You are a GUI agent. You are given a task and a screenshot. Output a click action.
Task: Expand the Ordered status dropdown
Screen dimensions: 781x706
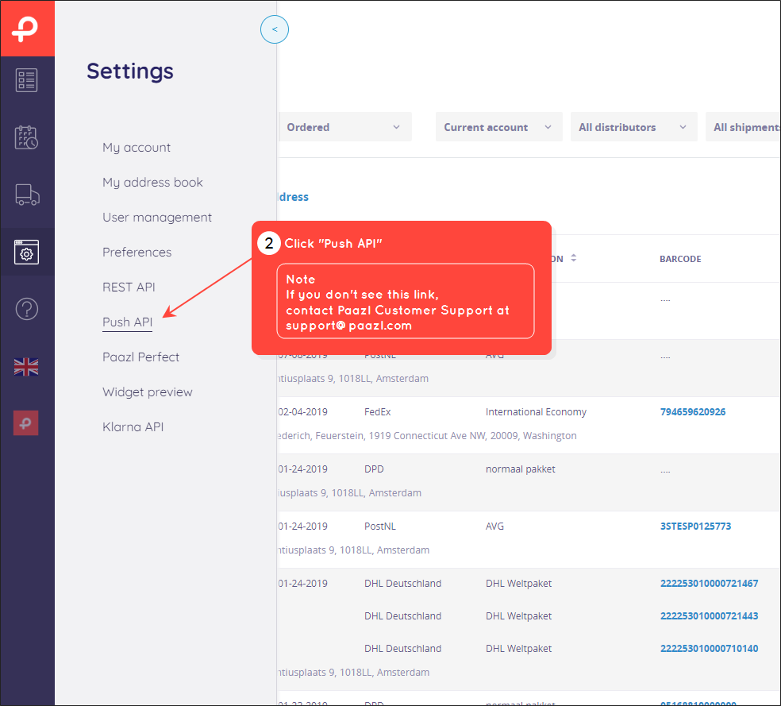pos(344,127)
